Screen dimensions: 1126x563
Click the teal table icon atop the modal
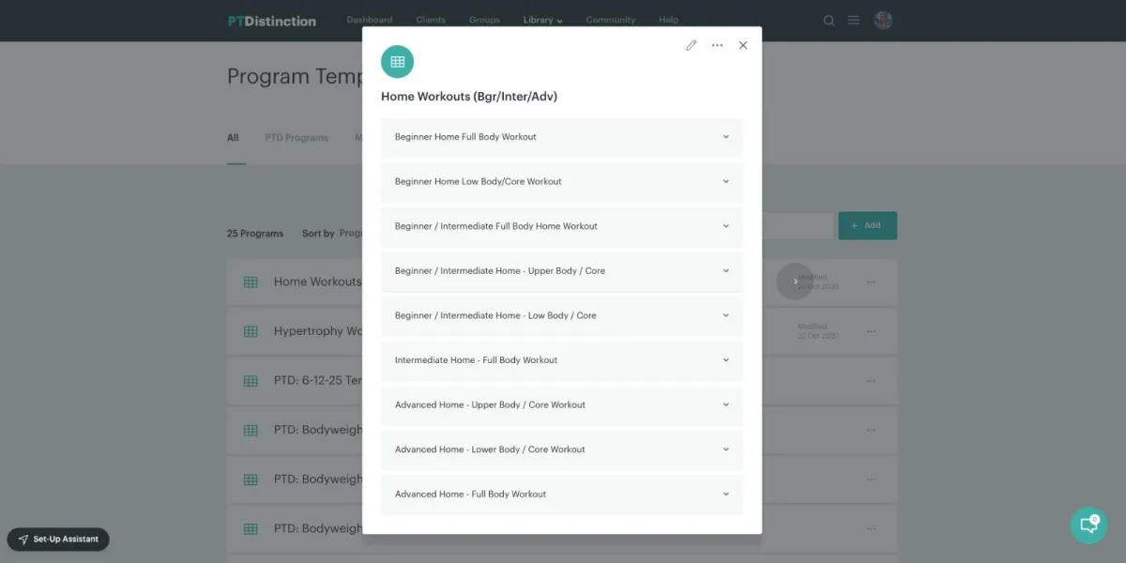tap(398, 62)
